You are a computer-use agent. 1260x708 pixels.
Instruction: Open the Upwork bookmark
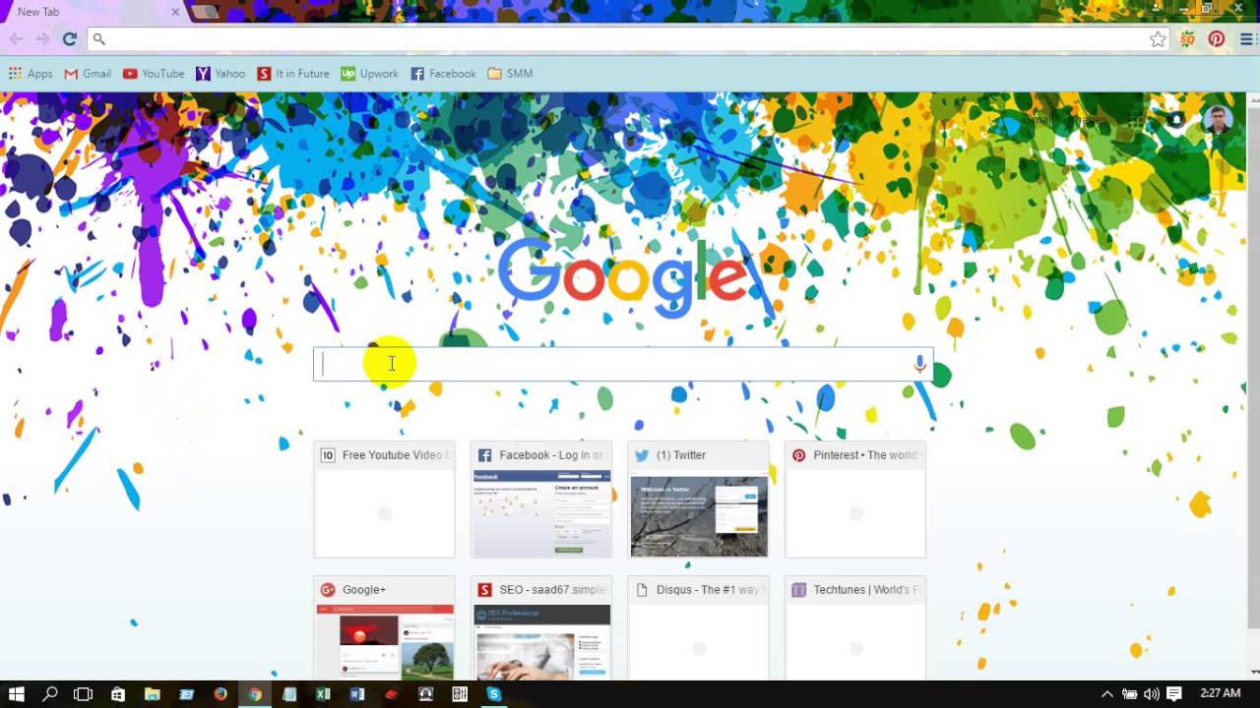[369, 74]
